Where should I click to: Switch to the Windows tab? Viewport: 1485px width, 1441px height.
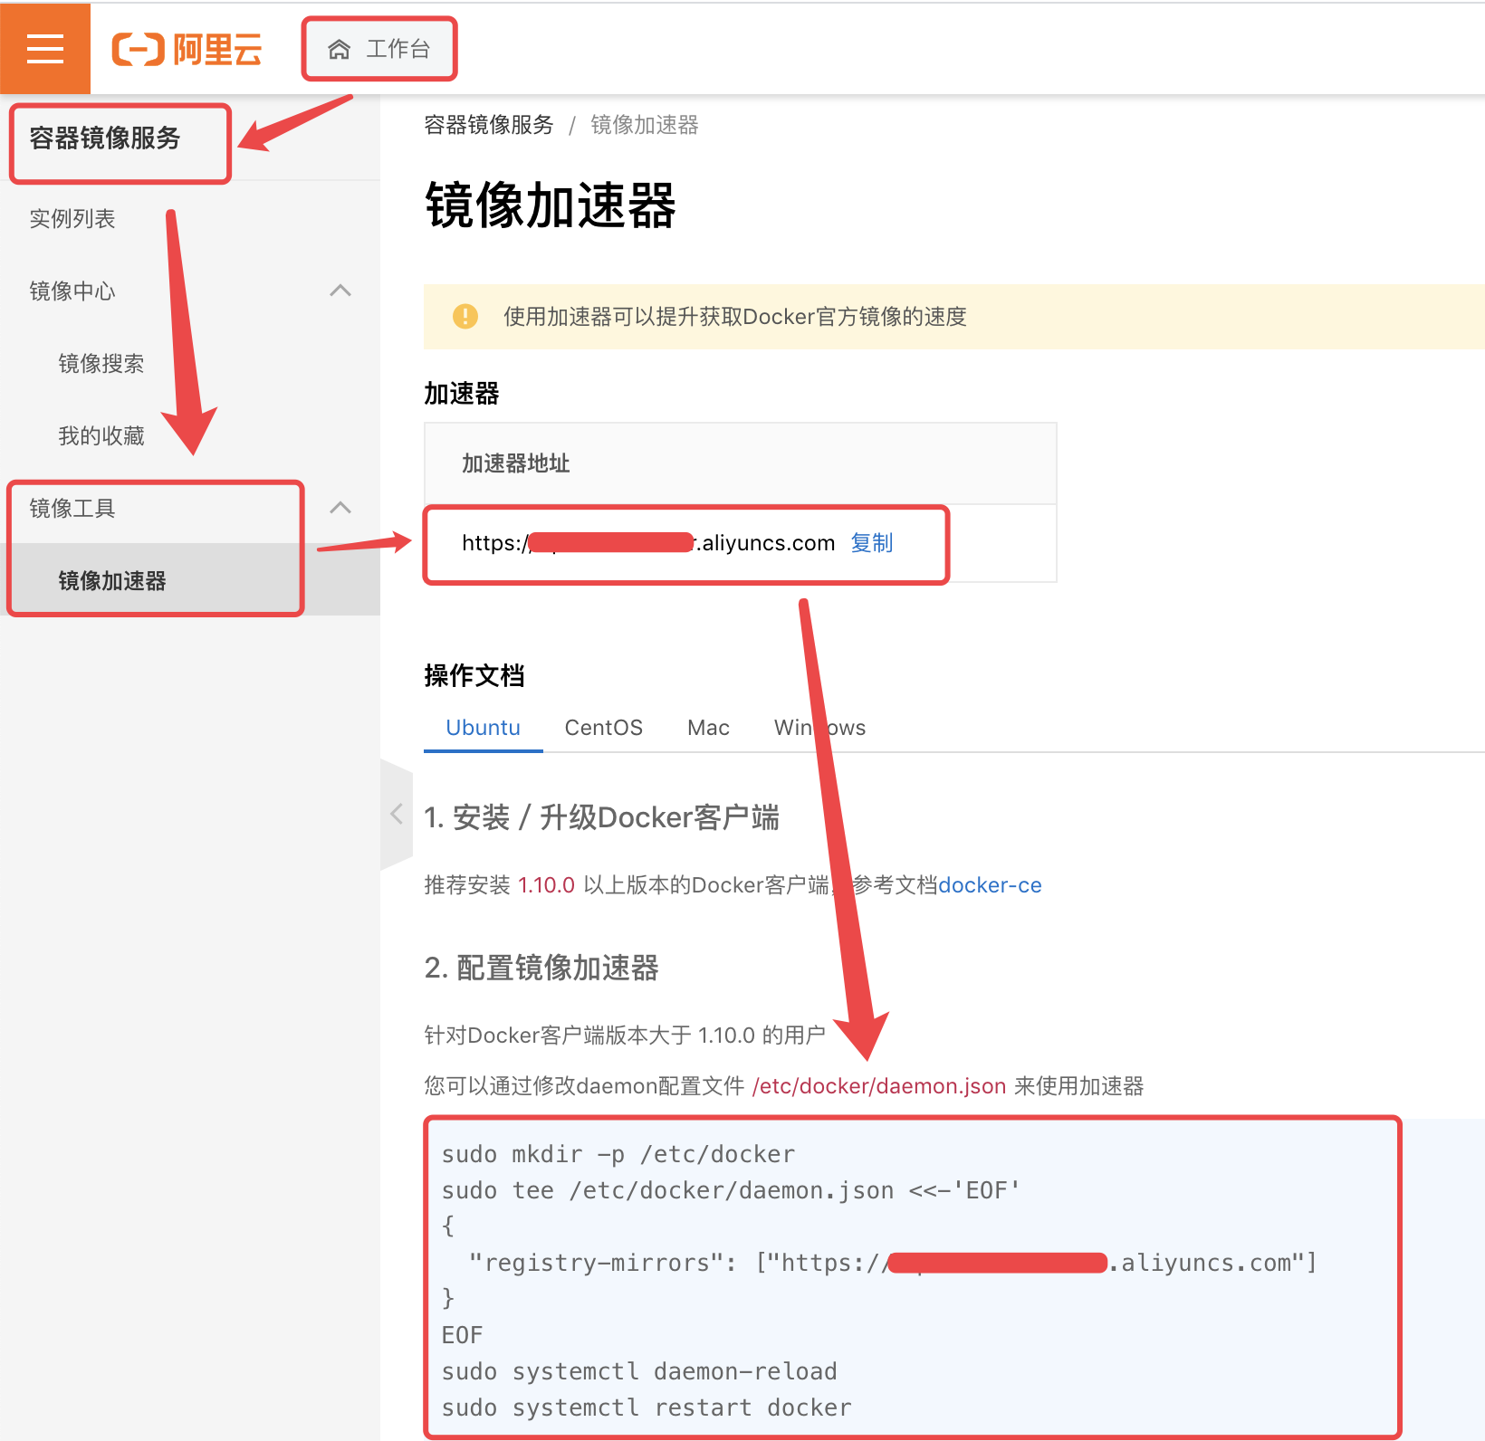click(819, 728)
